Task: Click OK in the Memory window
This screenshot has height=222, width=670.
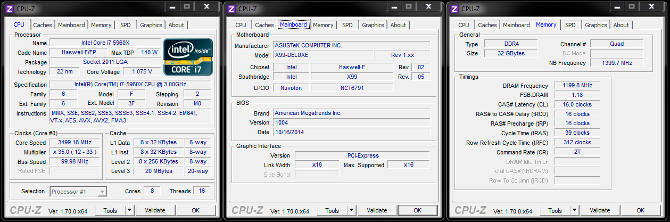Action: click(x=641, y=210)
